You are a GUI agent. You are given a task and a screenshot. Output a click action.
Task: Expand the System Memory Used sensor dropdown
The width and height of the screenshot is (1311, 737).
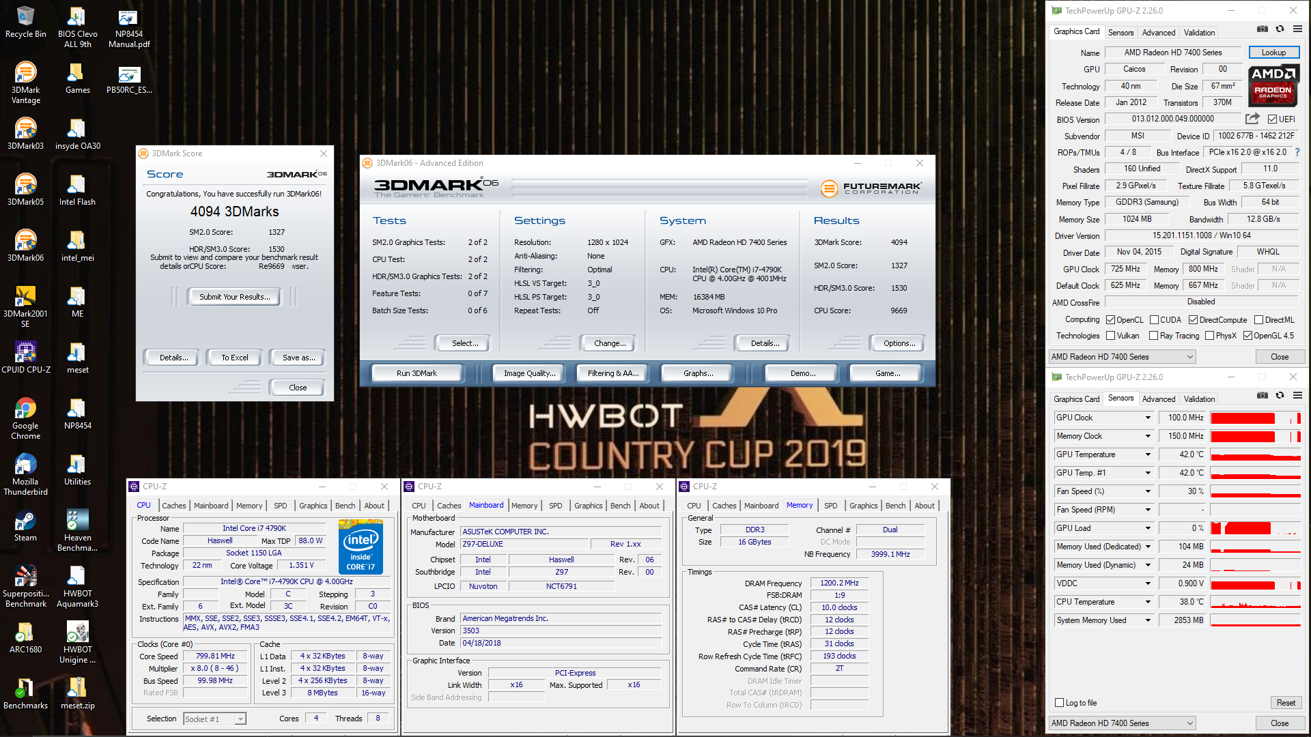[1148, 620]
